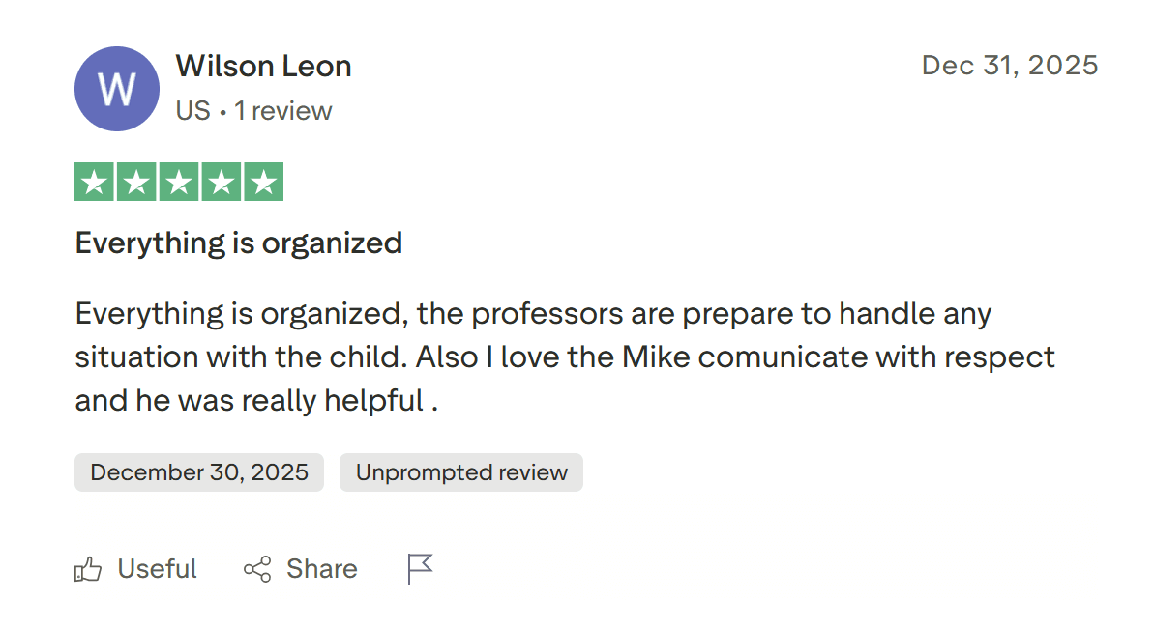
Task: Click the "Dec 31, 2025" posted date
Action: coord(1010,66)
